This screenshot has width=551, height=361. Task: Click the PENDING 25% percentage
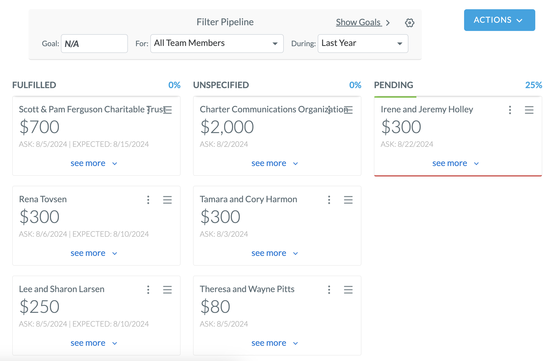[534, 85]
